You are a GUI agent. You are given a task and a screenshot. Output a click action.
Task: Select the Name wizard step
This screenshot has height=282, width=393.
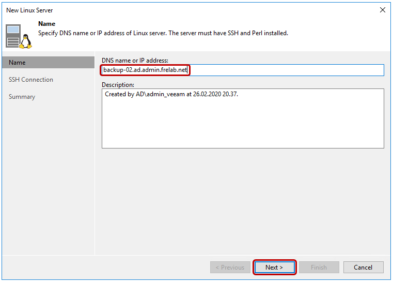pos(48,62)
